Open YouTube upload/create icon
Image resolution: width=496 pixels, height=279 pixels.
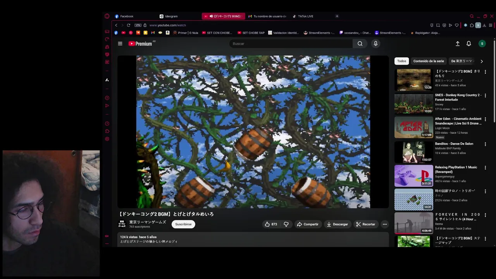click(458, 43)
